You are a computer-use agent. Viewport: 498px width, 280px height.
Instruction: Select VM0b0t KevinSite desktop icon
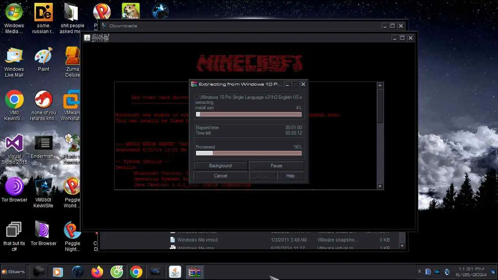click(43, 193)
